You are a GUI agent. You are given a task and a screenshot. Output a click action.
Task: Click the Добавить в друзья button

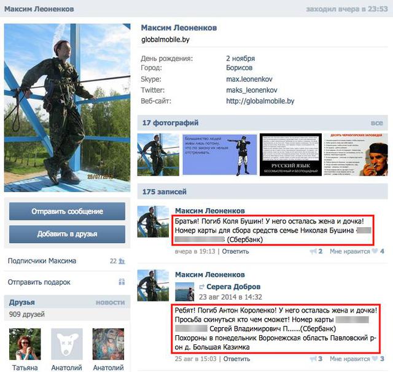pyautogui.click(x=67, y=234)
